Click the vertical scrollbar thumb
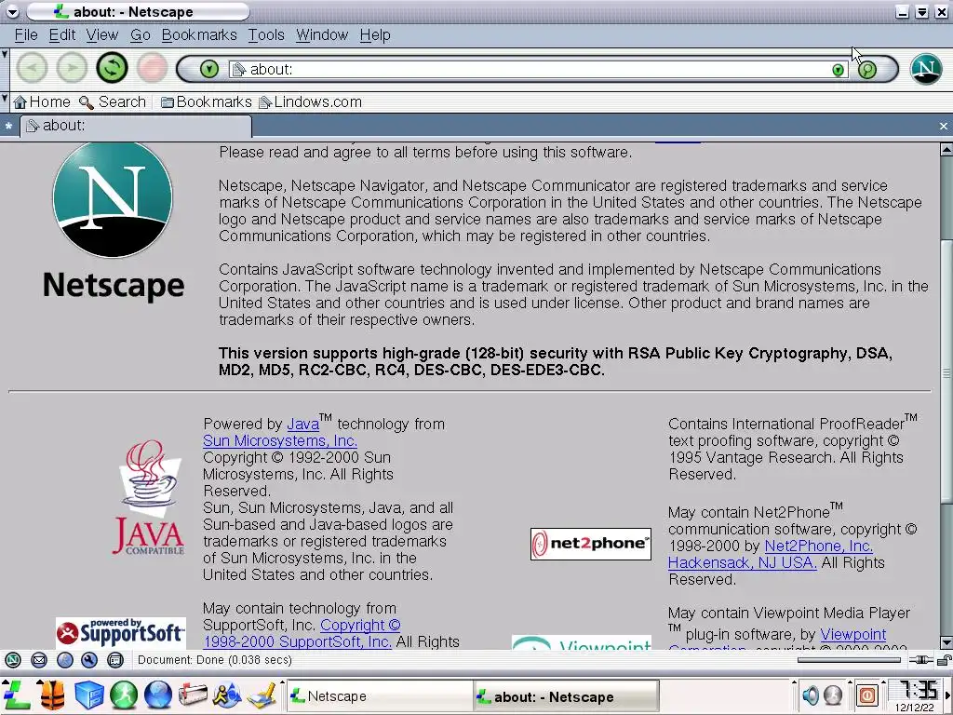This screenshot has width=953, height=715. 946,372
